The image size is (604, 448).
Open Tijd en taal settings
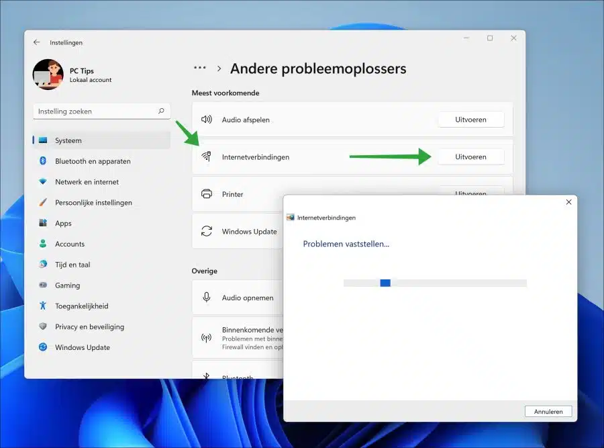click(102, 265)
